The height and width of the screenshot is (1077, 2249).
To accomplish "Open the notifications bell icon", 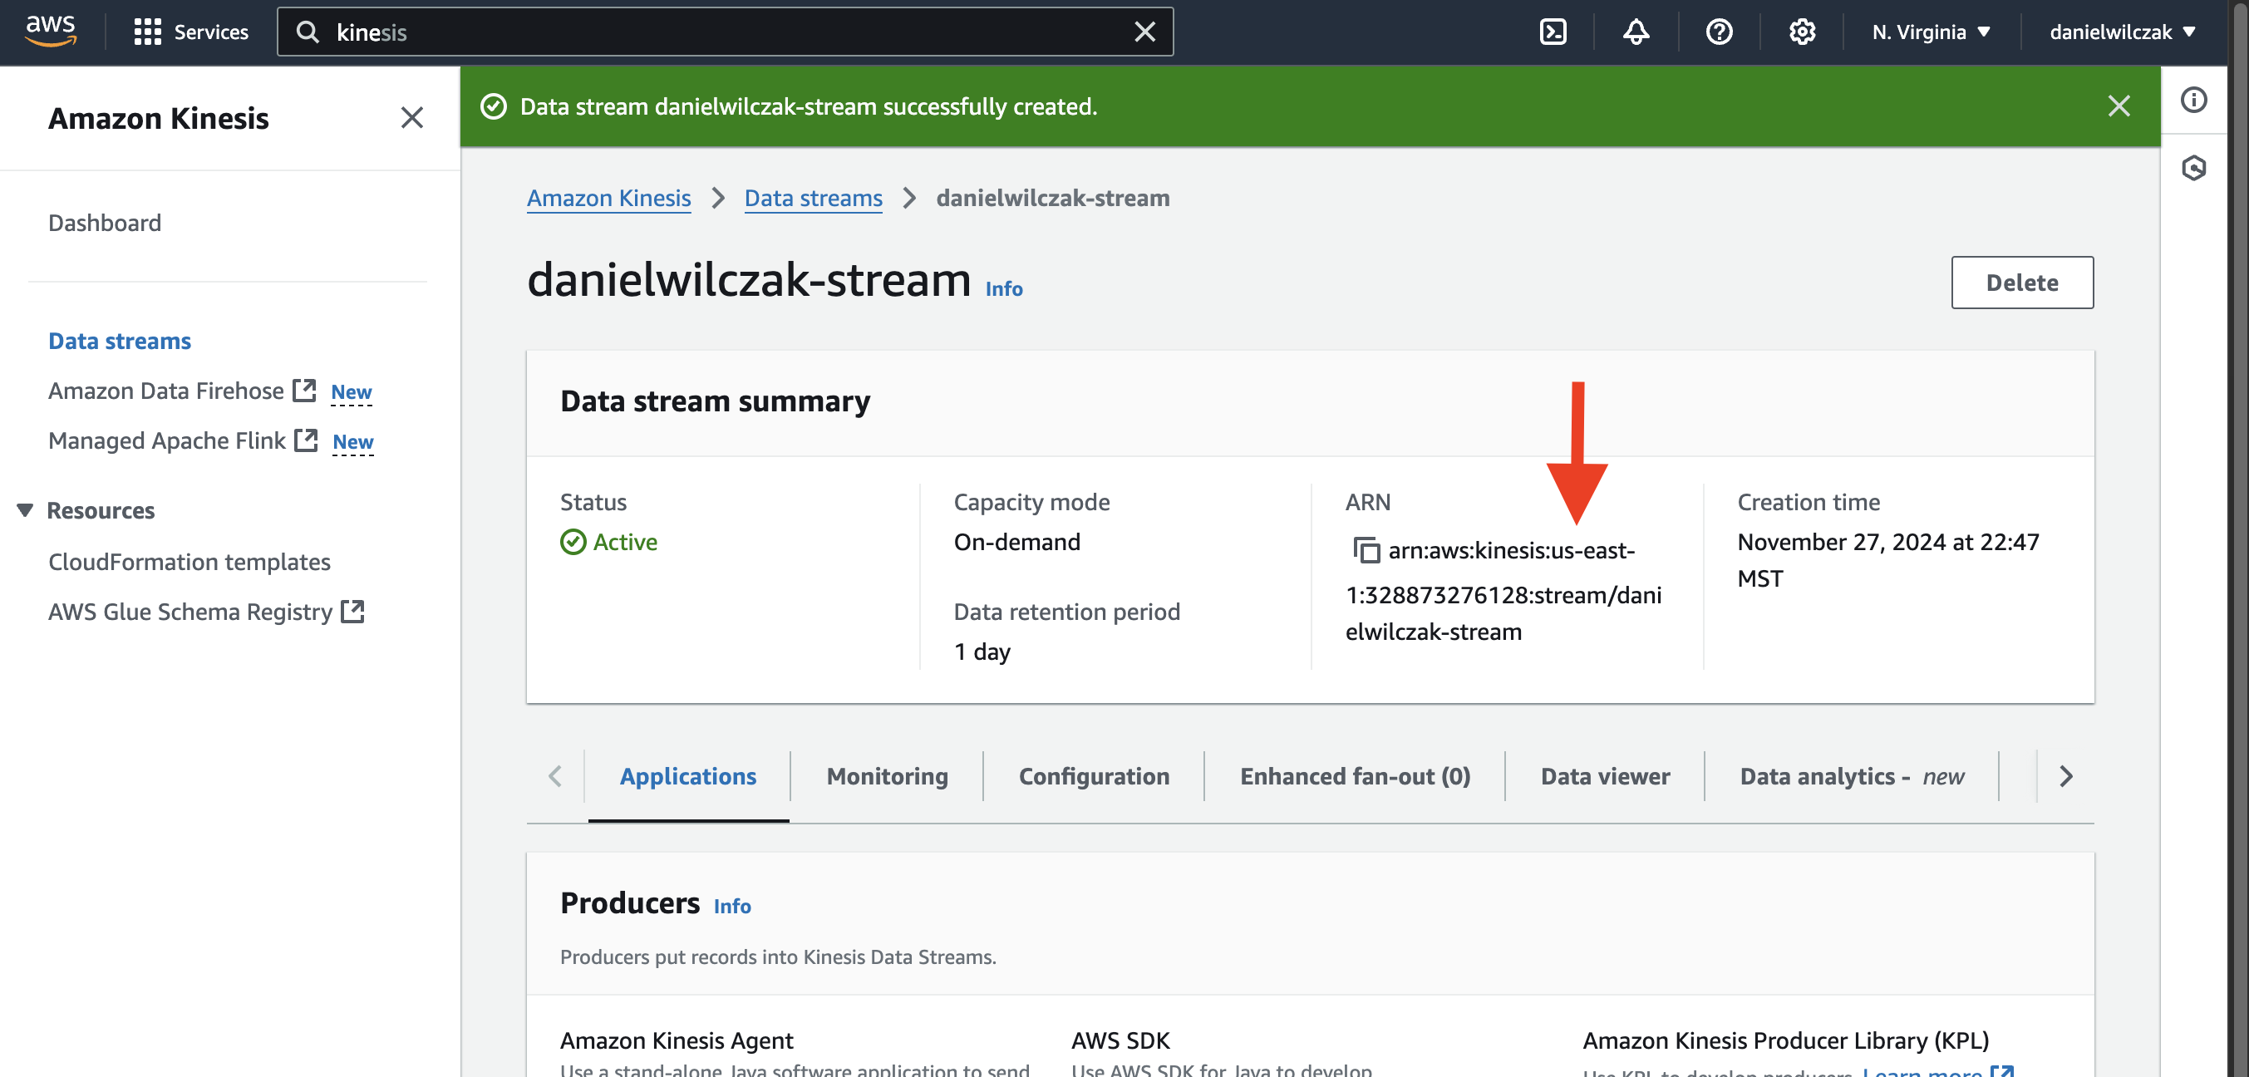I will click(x=1636, y=32).
